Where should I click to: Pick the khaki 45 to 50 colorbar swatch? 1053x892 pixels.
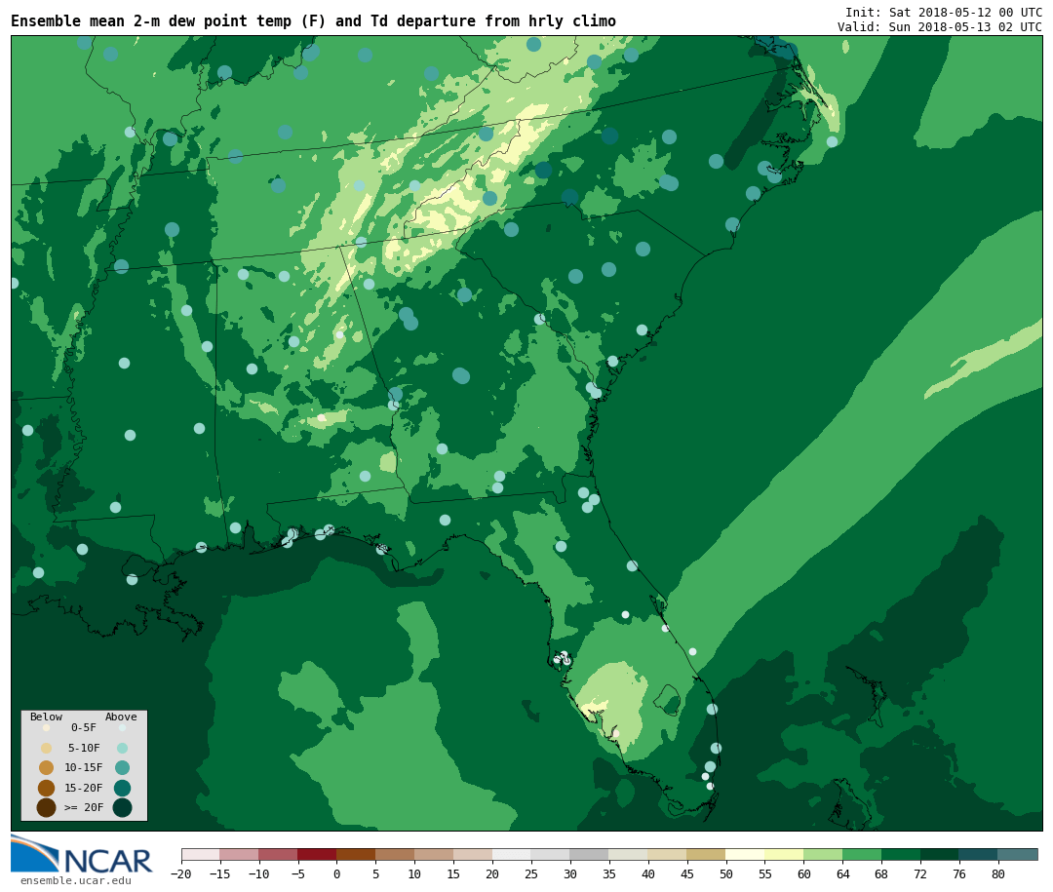[707, 854]
